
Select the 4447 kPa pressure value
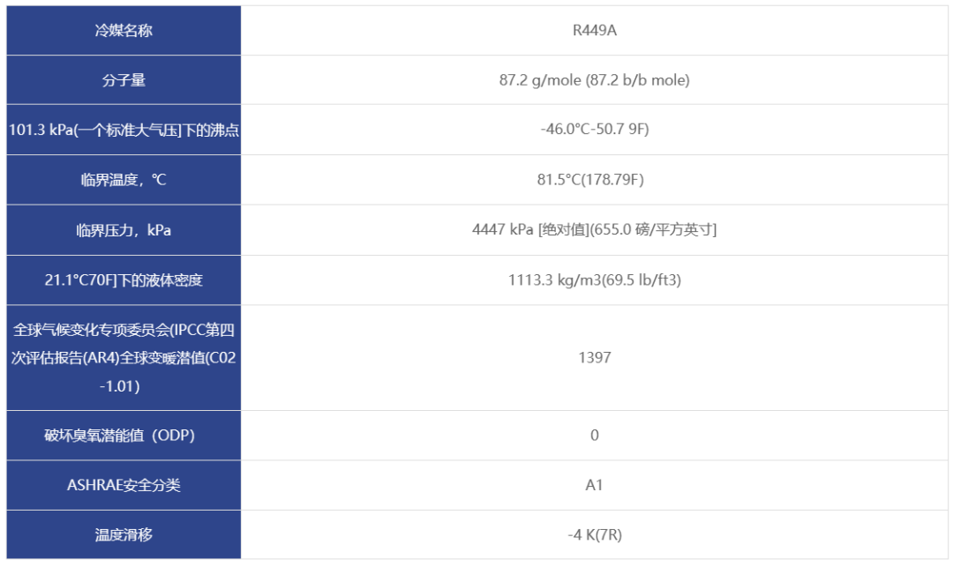[x=594, y=231]
